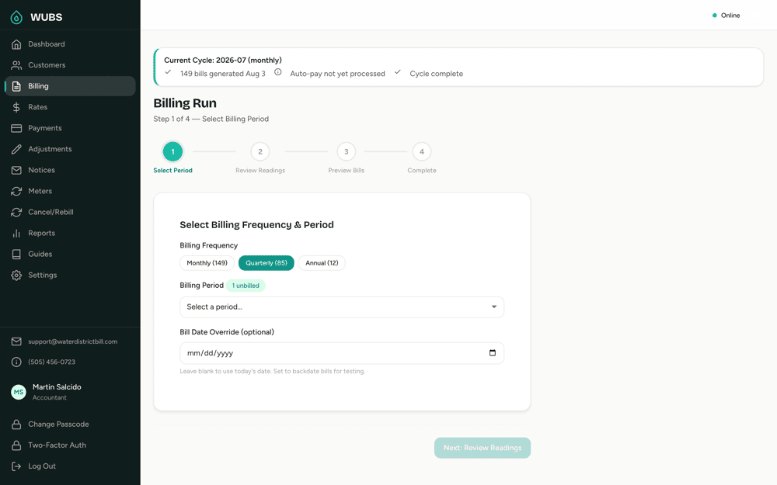This screenshot has width=777, height=485.
Task: Click support@waterdistrictbill.com link
Action: click(73, 341)
